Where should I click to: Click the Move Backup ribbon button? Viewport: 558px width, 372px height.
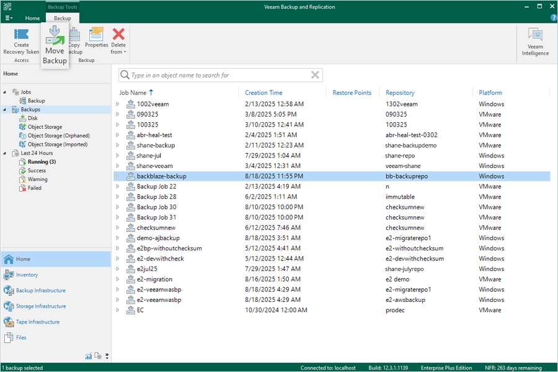pyautogui.click(x=55, y=45)
